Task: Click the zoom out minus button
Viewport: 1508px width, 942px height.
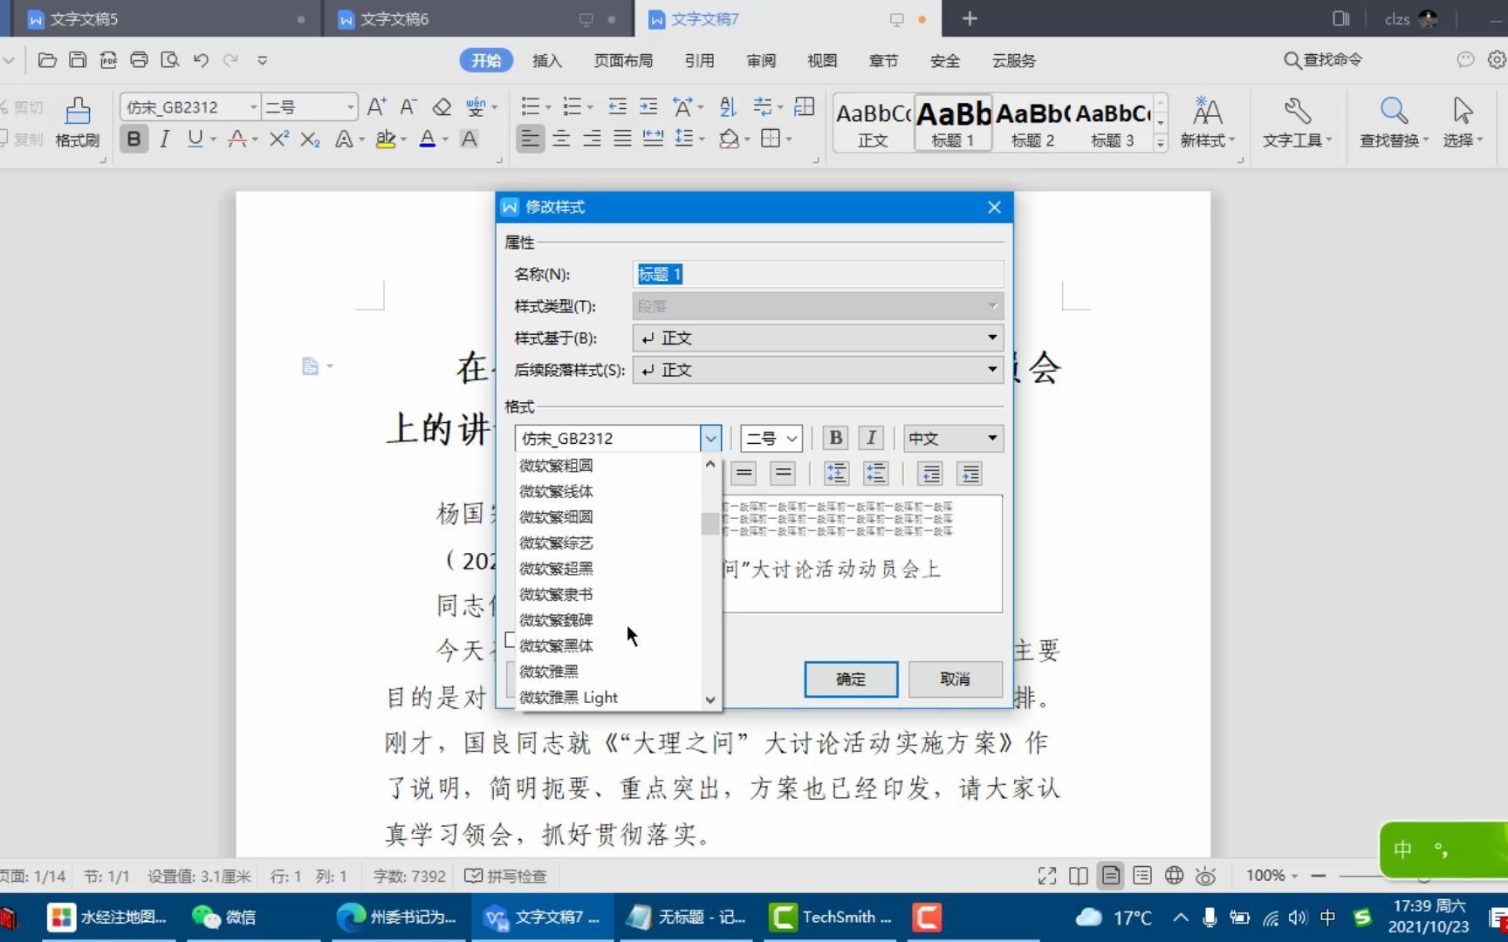Action: point(1319,876)
